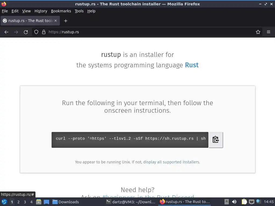Click the URL address bar
Screen dimensions: 275x206
tap(147, 32)
